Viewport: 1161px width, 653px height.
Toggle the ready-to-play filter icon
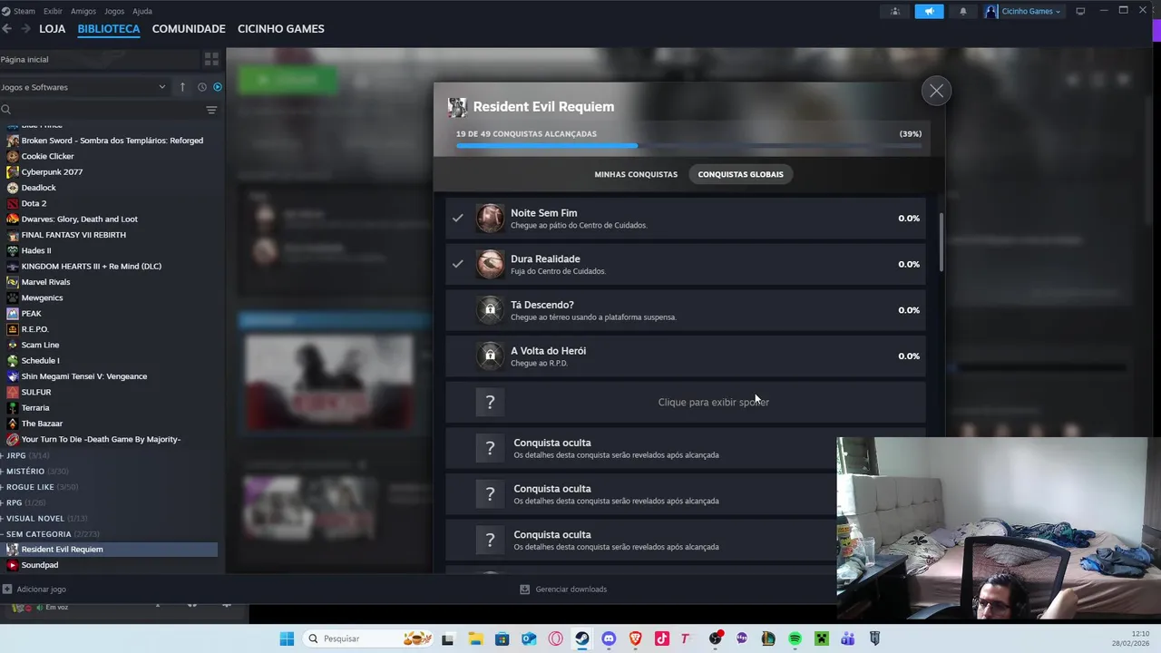pos(217,87)
